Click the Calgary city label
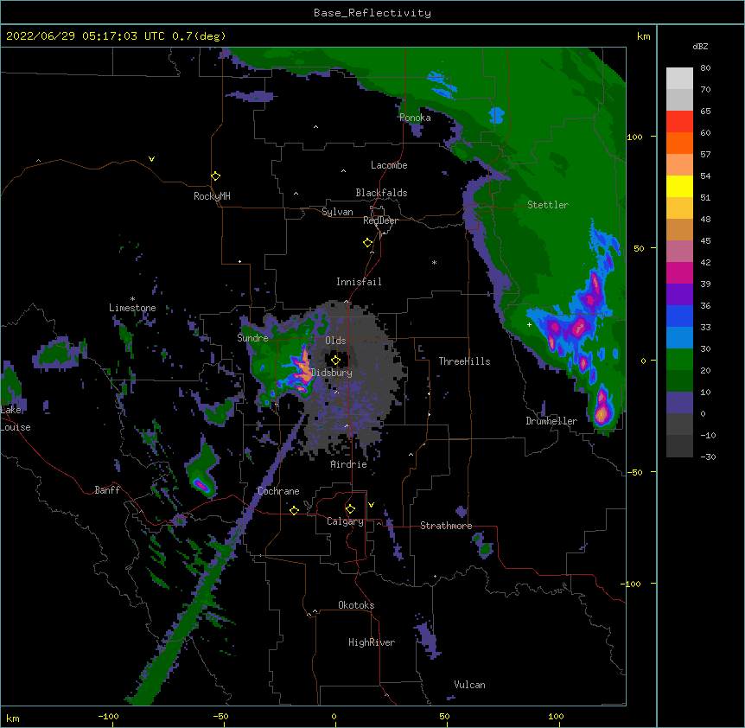This screenshot has height=728, width=745. [x=346, y=521]
